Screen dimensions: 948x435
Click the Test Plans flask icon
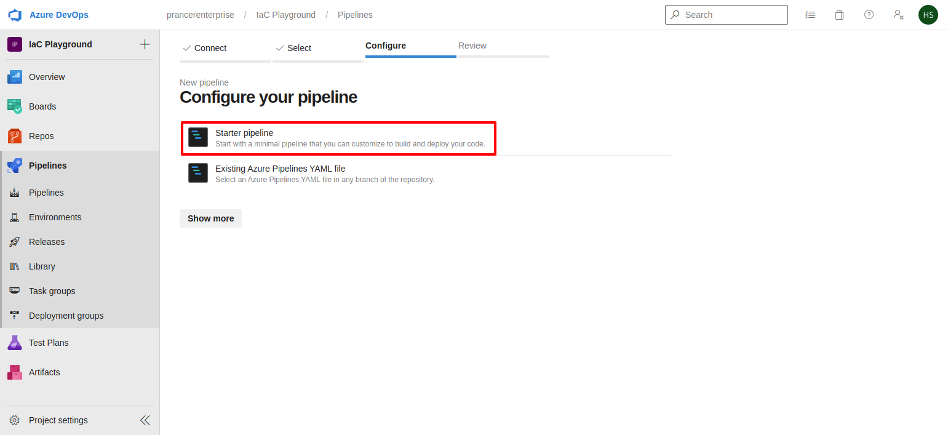tap(15, 343)
